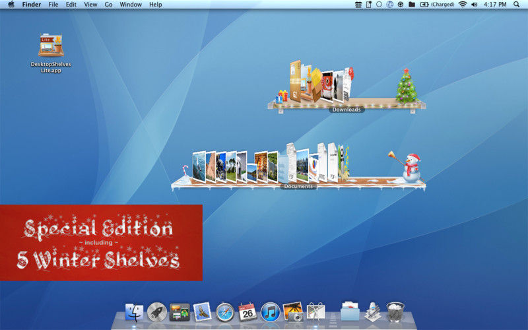The height and width of the screenshot is (330, 528).
Task: Open iCal calendar showing 26
Action: tap(247, 312)
